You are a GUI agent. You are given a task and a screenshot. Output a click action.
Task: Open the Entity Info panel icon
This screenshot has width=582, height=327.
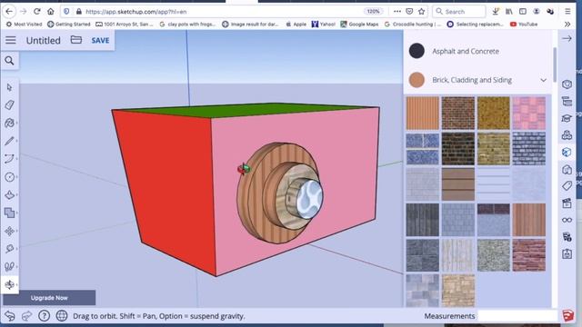567,84
